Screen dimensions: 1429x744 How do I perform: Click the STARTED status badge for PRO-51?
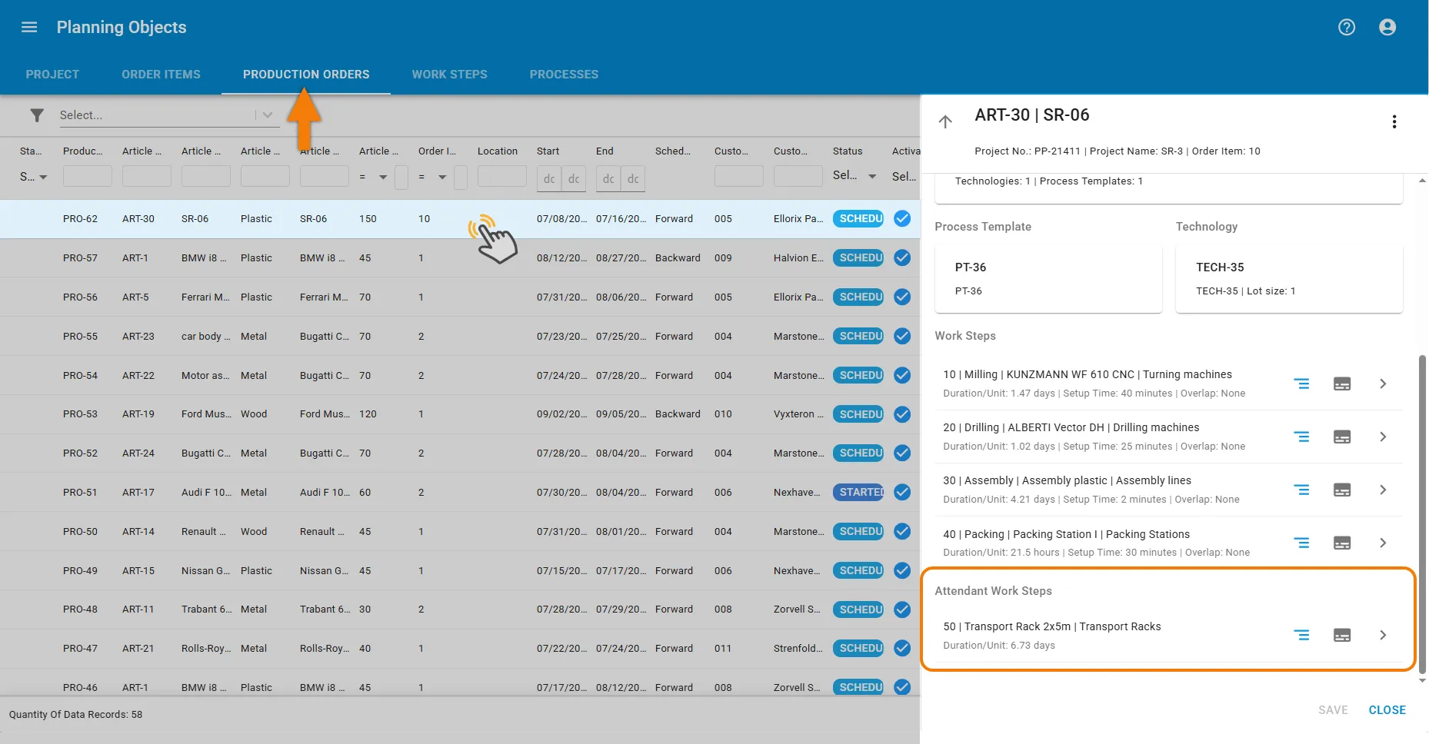coord(859,492)
